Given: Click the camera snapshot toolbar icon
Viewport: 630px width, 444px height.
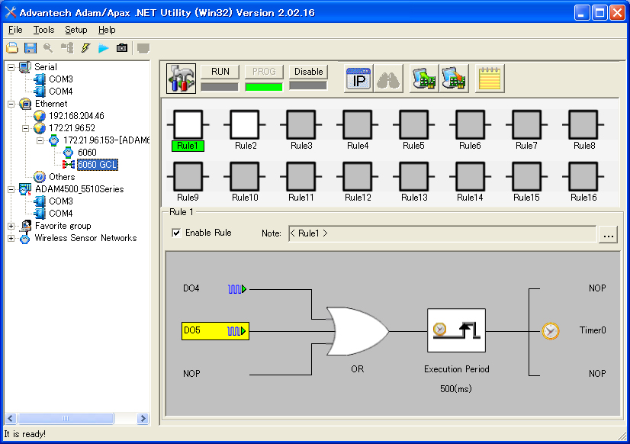Looking at the screenshot, I should point(122,48).
